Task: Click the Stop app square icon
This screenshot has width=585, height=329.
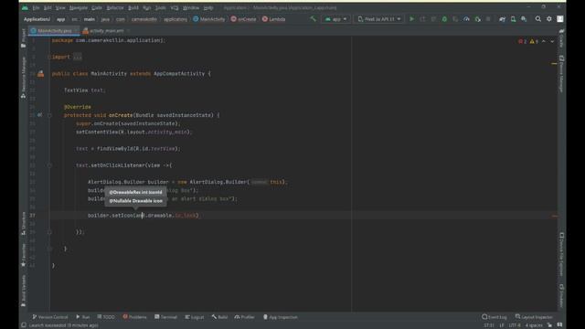Action: click(488, 19)
